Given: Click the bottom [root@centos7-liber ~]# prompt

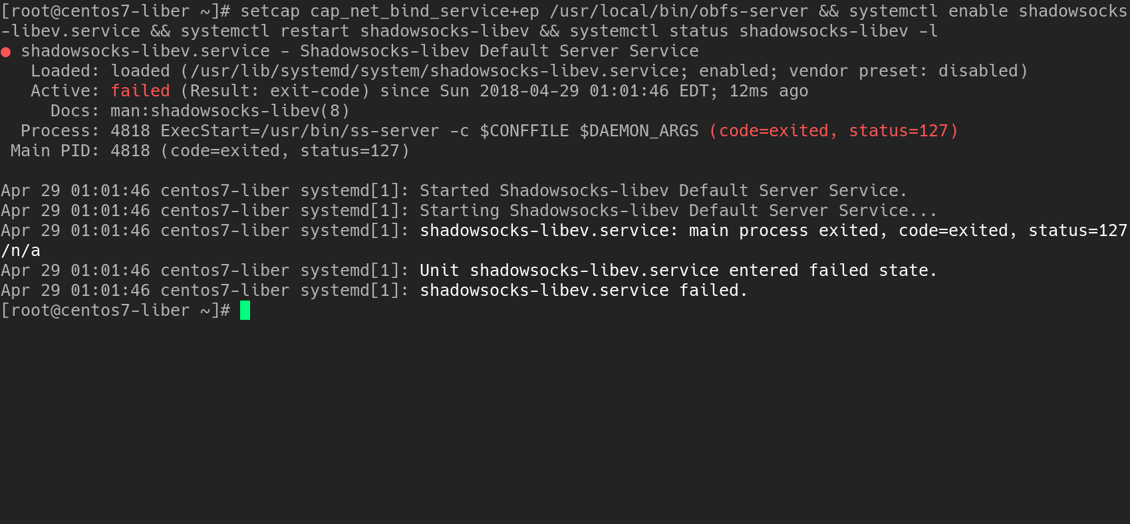Looking at the screenshot, I should coord(116,311).
